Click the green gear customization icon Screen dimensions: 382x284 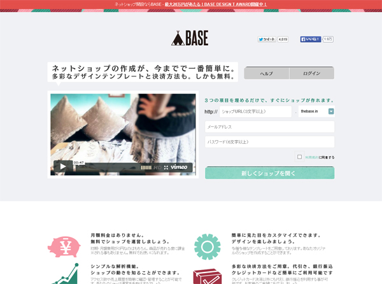pos(207,245)
